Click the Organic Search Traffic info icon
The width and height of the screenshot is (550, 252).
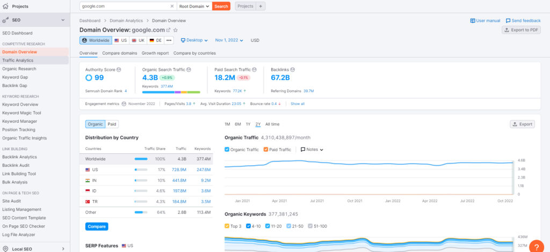(189, 70)
